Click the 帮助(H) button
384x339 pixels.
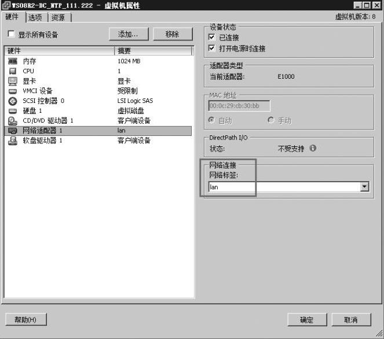(25, 319)
